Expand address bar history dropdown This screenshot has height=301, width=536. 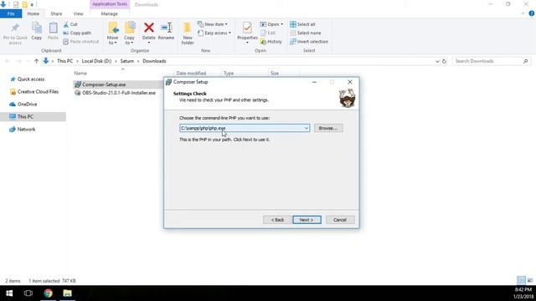click(437, 61)
